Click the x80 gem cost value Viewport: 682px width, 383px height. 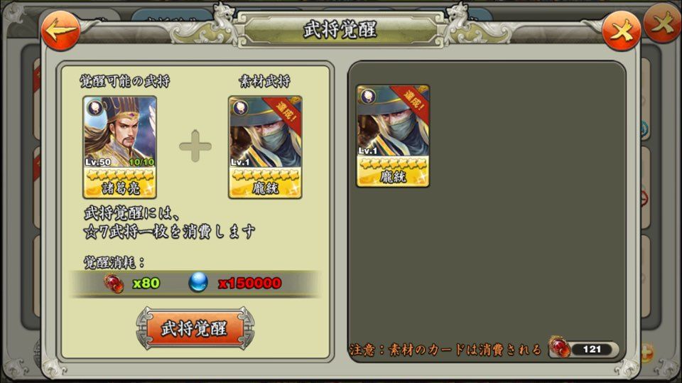tap(146, 283)
